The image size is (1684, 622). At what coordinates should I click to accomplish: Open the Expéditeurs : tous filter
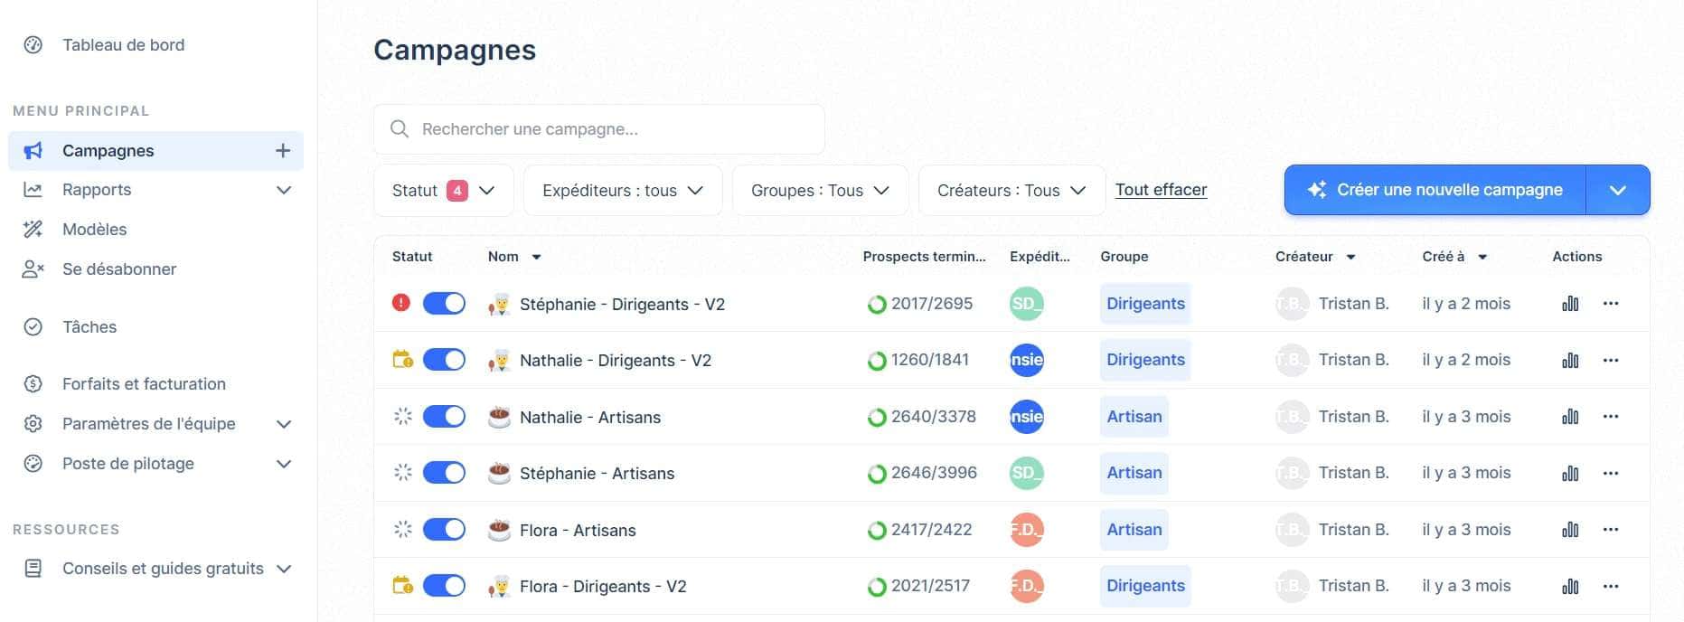623,191
